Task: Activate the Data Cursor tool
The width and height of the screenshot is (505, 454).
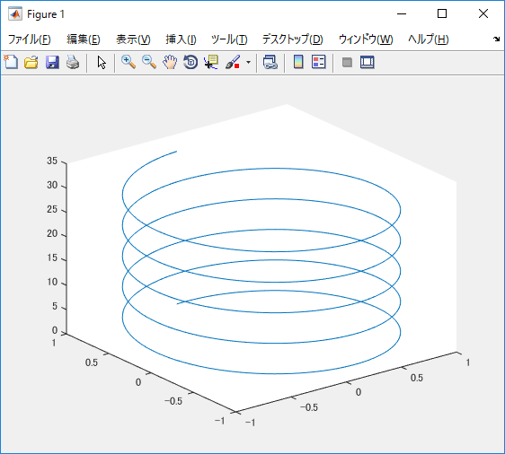Action: (x=211, y=62)
